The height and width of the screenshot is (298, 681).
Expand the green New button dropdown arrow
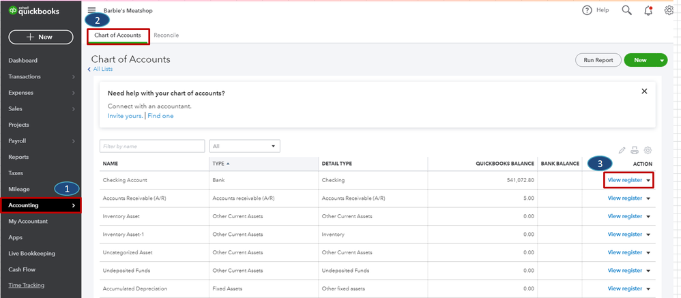[662, 61]
